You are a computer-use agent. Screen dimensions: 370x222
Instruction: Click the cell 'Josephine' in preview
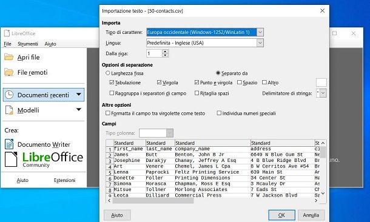pos(127,160)
